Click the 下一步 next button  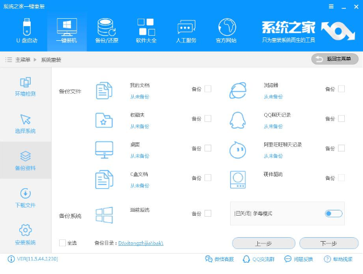coord(329,243)
